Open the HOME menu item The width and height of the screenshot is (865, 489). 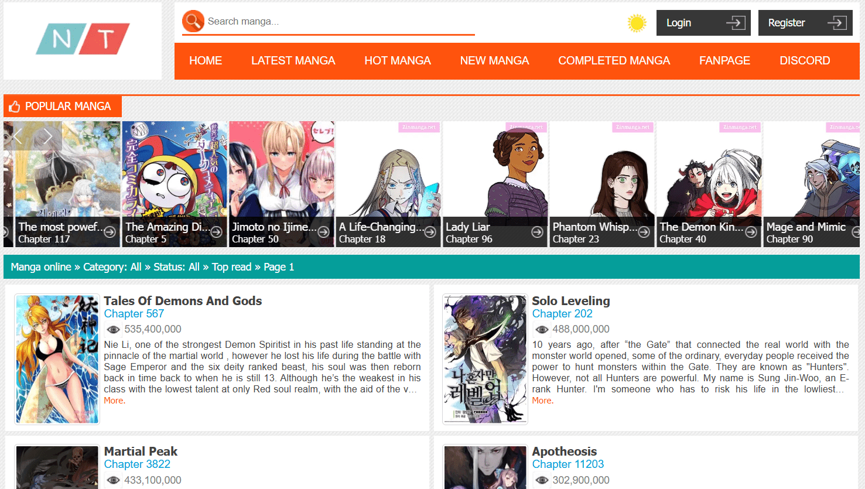[206, 61]
